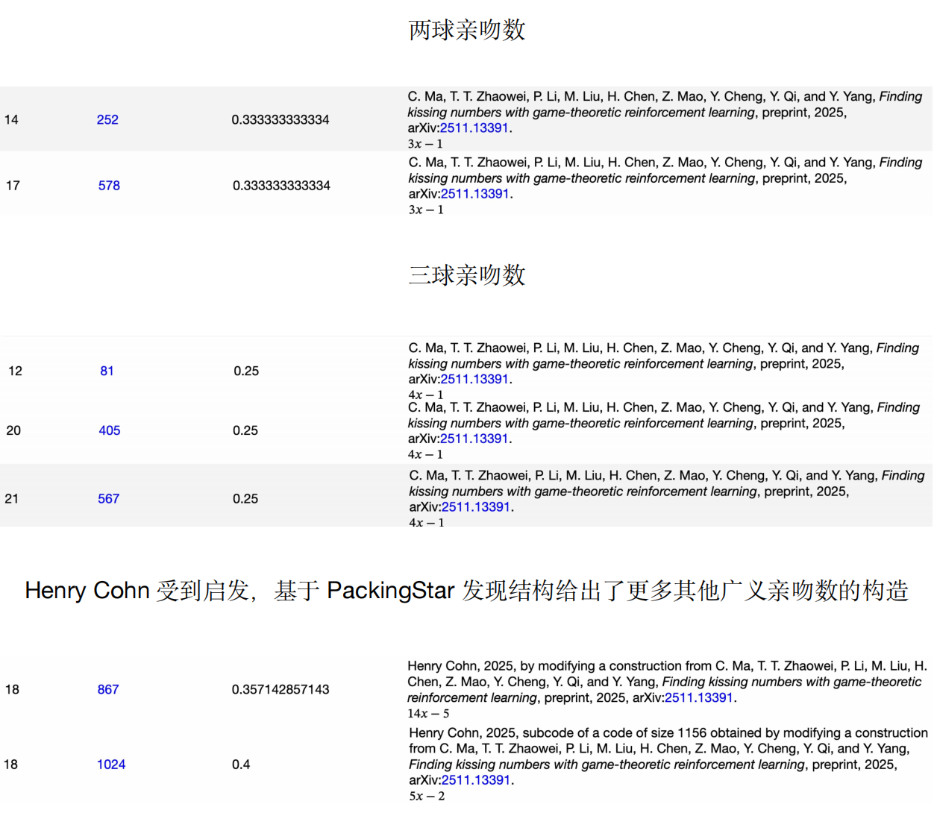Viewport: 934px width, 813px height.
Task: Click the arXiv 2511.13391 link in the 567 row
Action: coord(476,507)
